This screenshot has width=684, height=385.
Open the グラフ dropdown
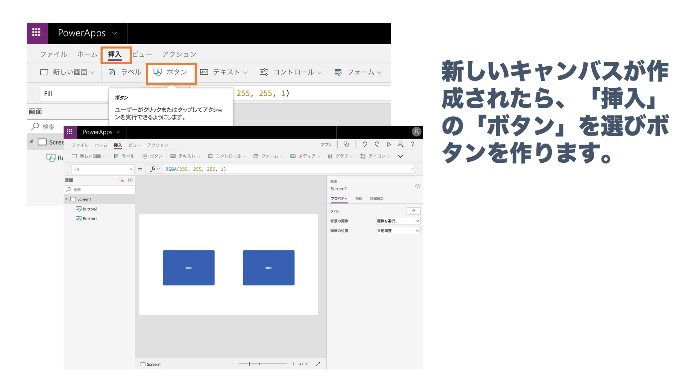tap(340, 156)
